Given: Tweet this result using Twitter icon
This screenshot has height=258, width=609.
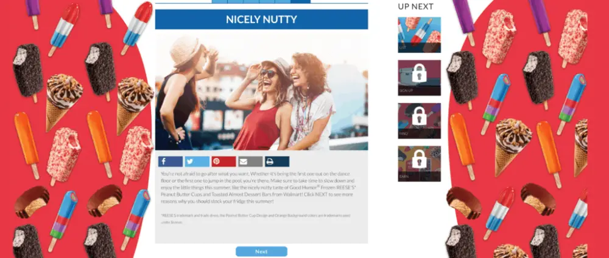Looking at the screenshot, I should click(x=197, y=161).
